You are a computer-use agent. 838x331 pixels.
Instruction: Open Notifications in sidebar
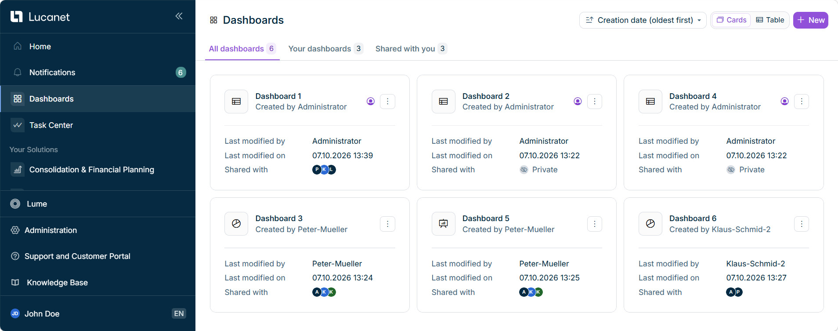coord(98,73)
